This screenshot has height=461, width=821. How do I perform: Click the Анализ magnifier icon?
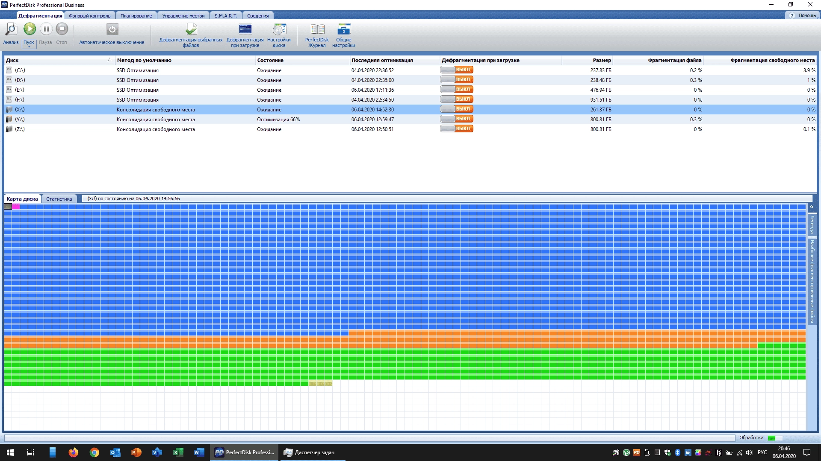click(11, 29)
